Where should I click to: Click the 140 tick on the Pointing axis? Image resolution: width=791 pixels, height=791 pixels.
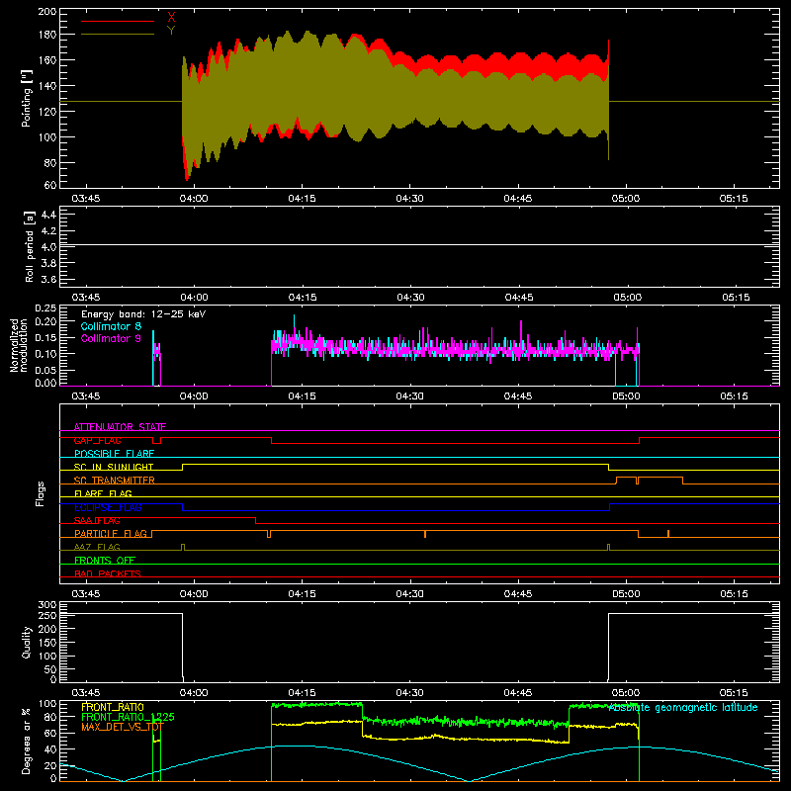pos(47,86)
